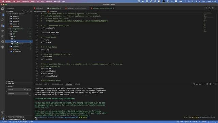Click Spaces: 4 indentation in status bar
The height and width of the screenshot is (123, 218).
(x=188, y=122)
